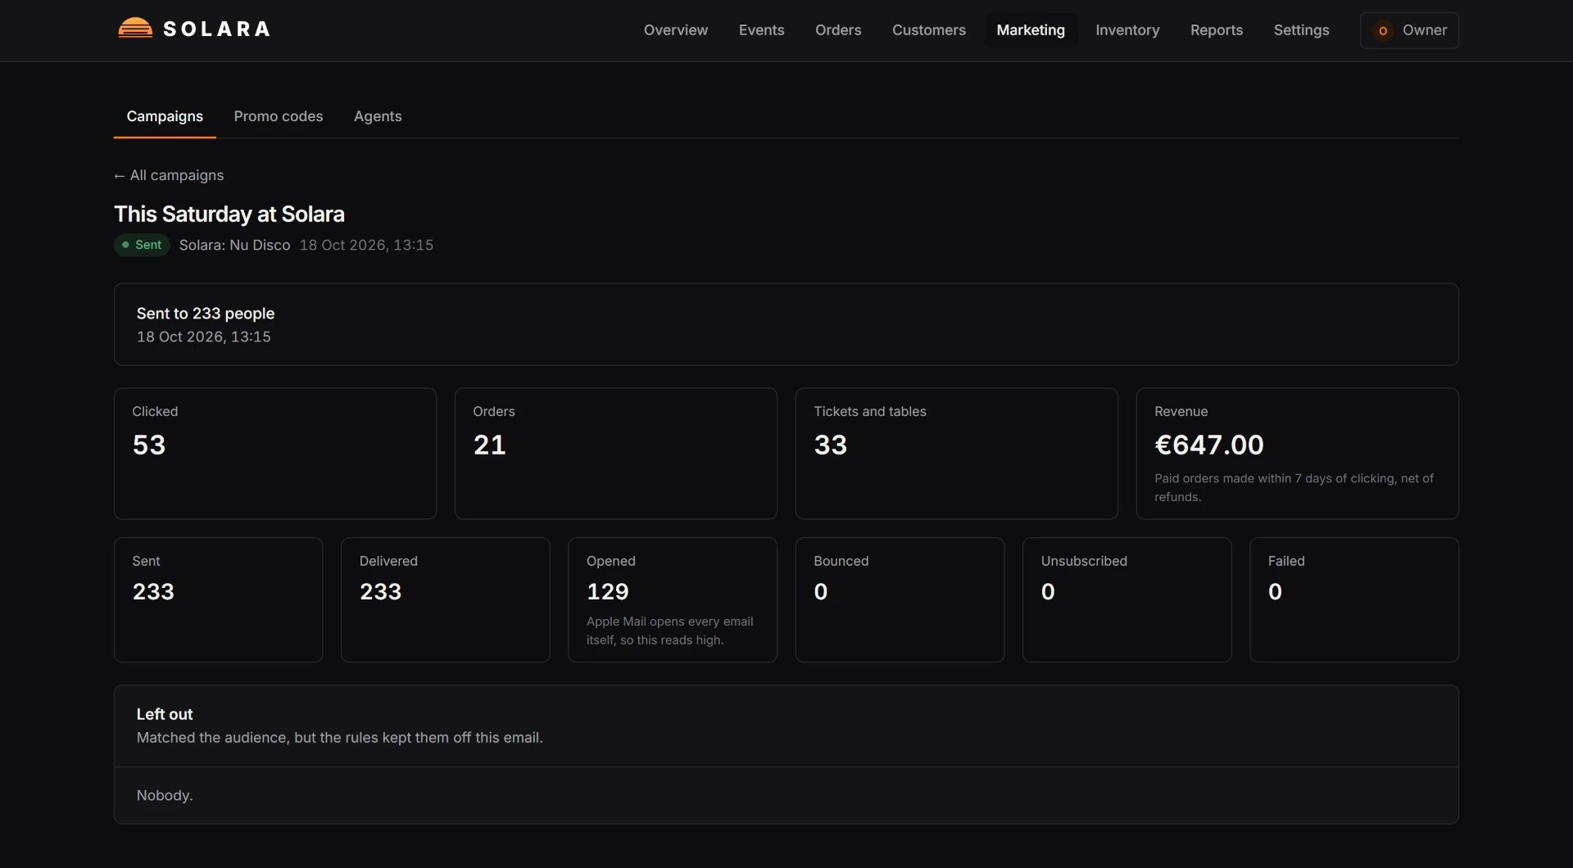Click the Unsubscribed label
This screenshot has width=1573, height=868.
[x=1084, y=561]
